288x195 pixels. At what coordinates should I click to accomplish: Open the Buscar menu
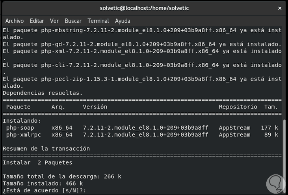73,21
